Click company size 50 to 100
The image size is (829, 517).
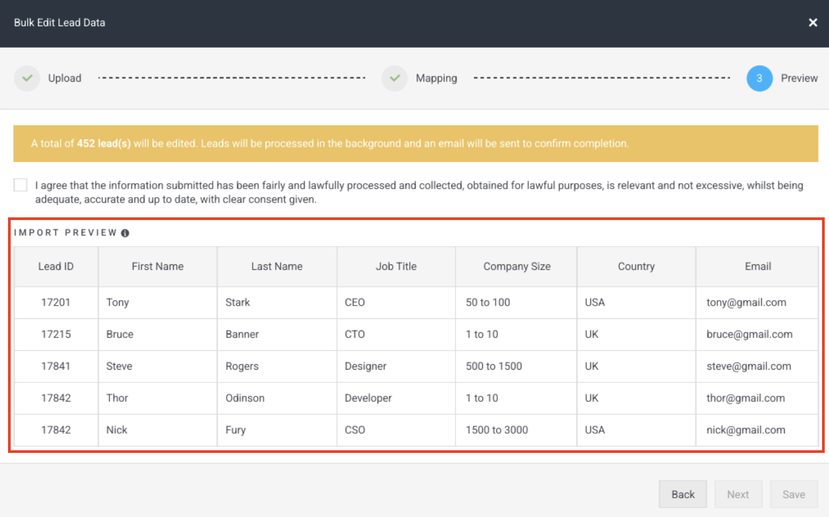pyautogui.click(x=517, y=302)
